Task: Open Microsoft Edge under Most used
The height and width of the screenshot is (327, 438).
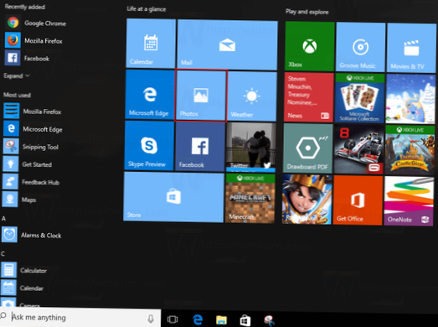Action: click(x=33, y=129)
